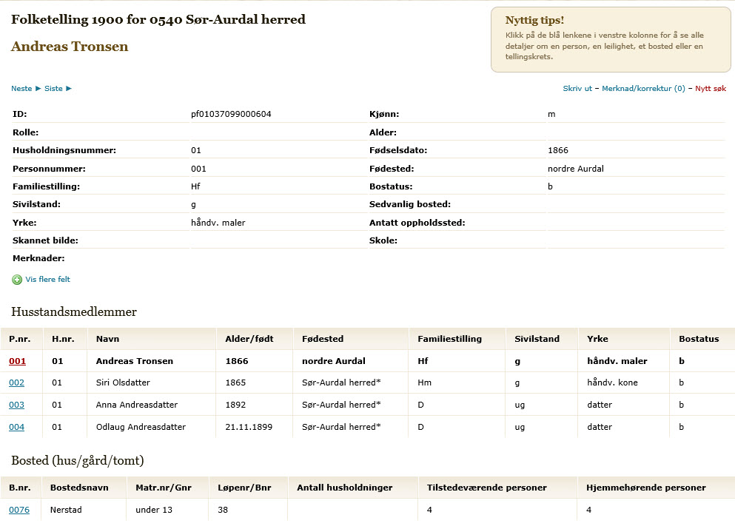Click the arrow icon after Neste

[38, 89]
